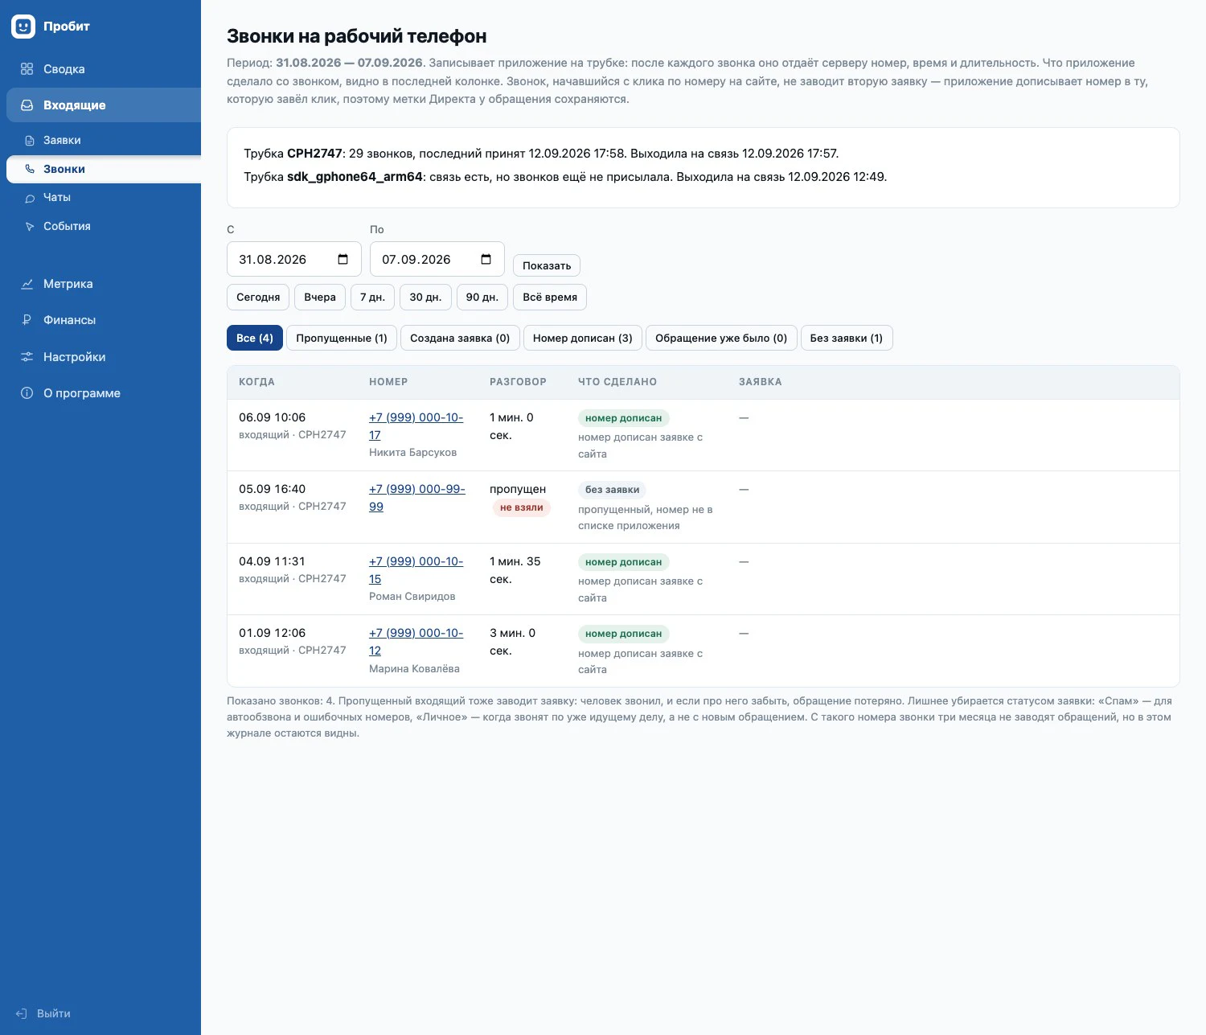This screenshot has height=1035, width=1206.
Task: Choose the 30 дн. period preset
Action: click(x=425, y=297)
